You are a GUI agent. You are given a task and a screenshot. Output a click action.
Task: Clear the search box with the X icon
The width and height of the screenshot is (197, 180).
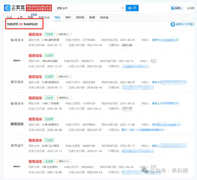pyautogui.click(x=123, y=8)
